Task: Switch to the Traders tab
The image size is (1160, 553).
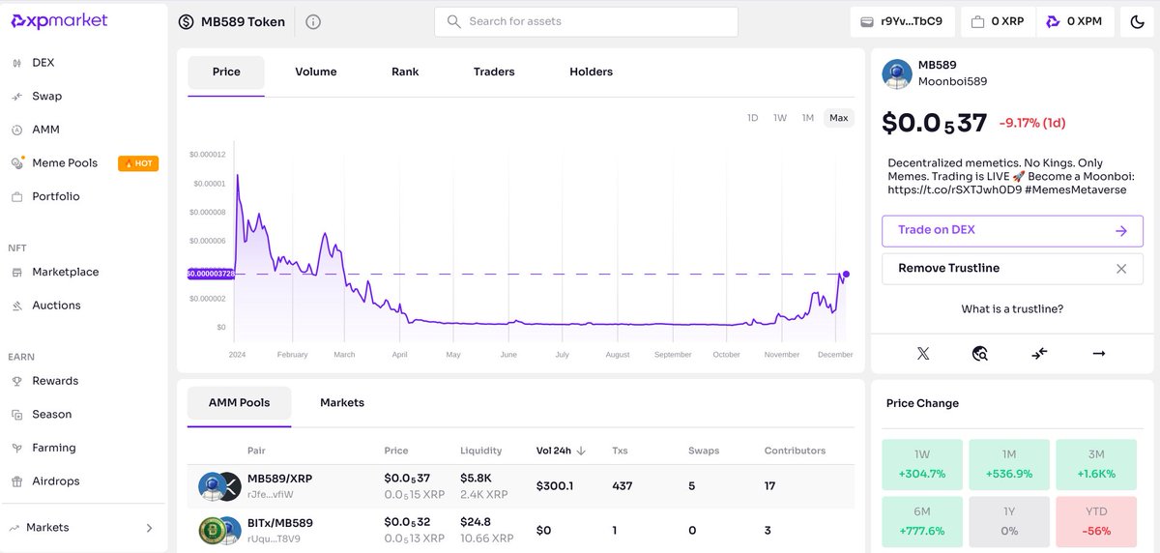Action: (494, 72)
